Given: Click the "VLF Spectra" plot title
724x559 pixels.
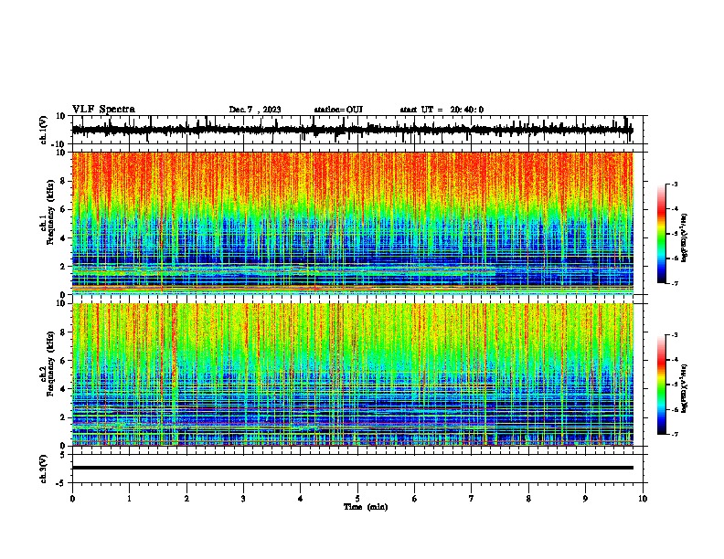Looking at the screenshot, I should coord(103,110).
